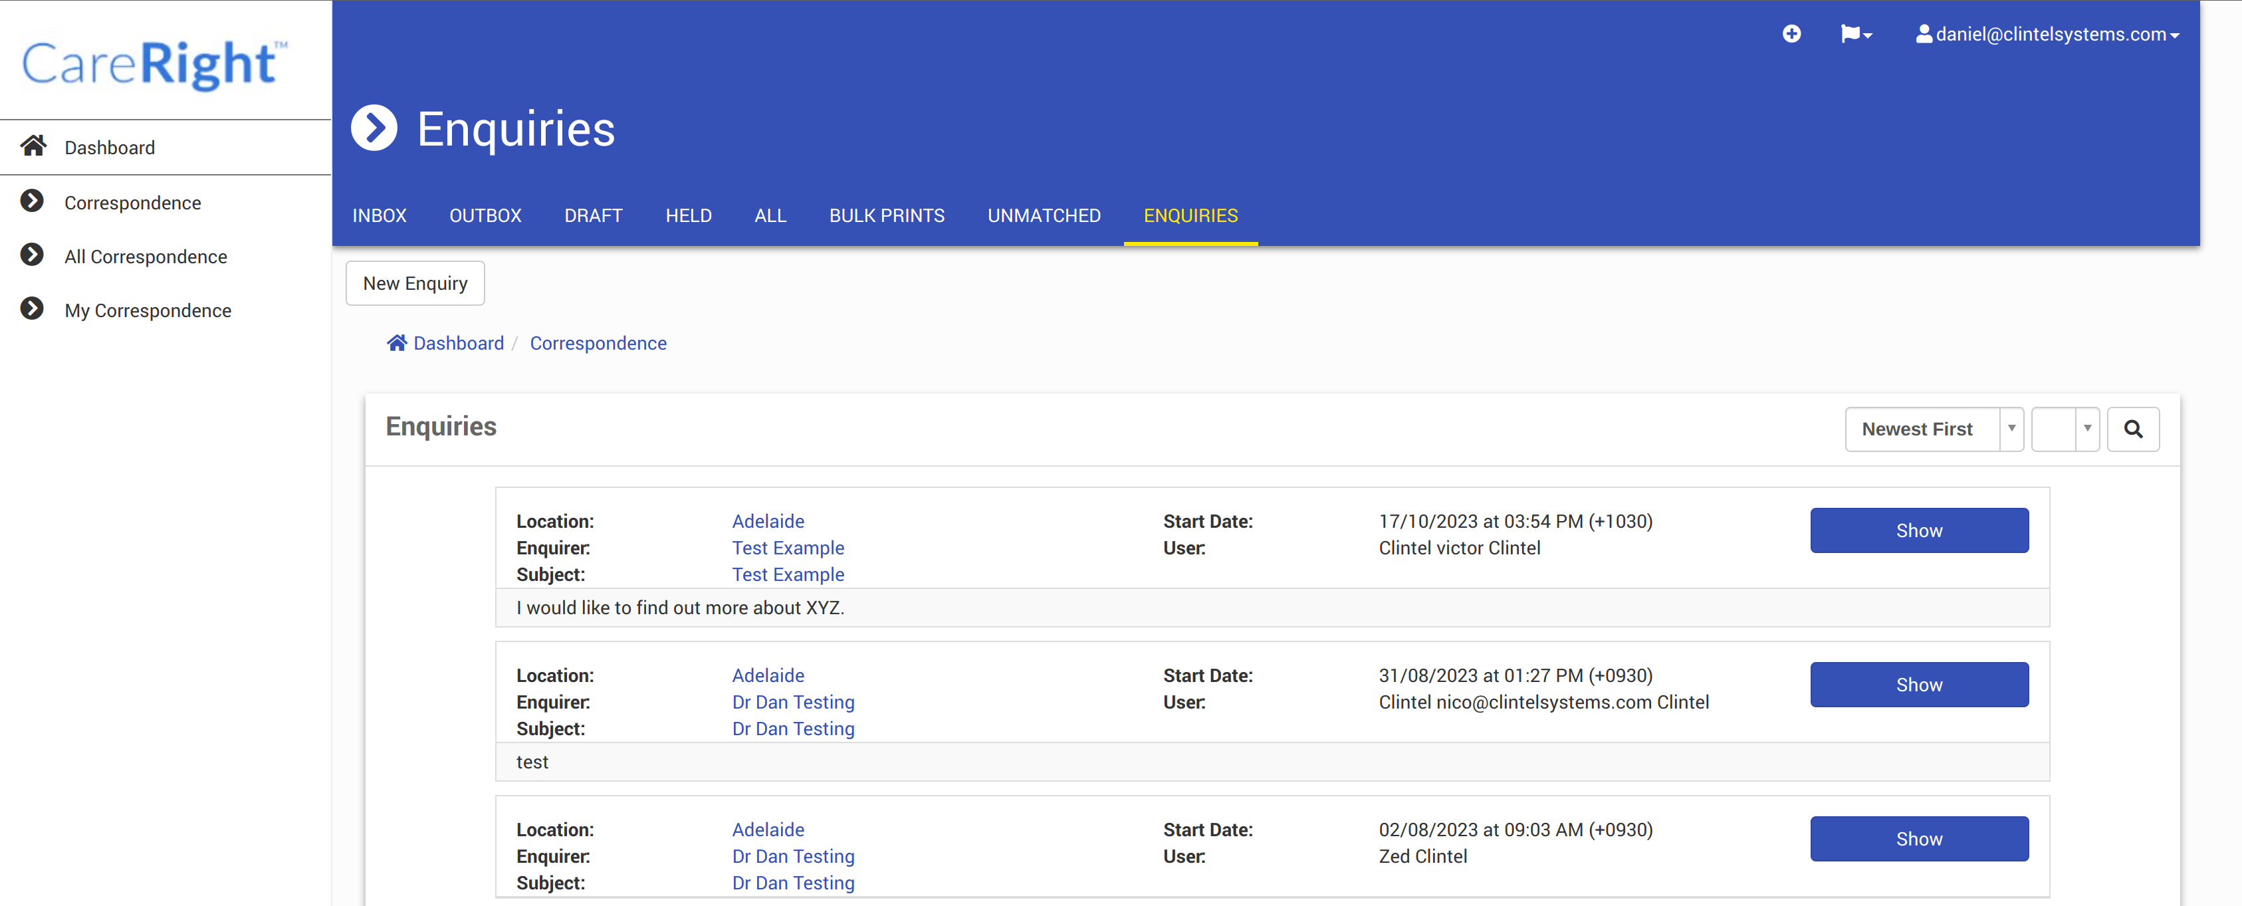This screenshot has height=906, width=2242.
Task: Click the Dashboard home icon in sidebar
Action: (x=34, y=146)
